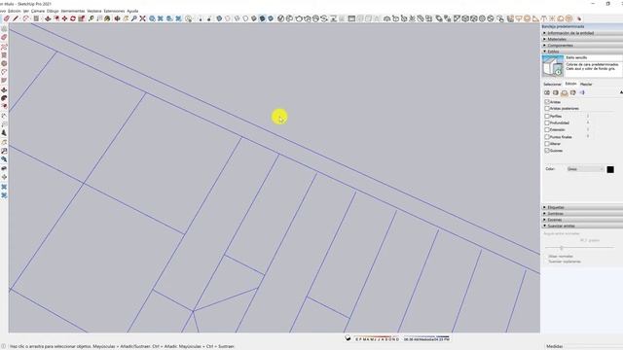
Task: Enable the Alterar checkbox
Action: click(x=547, y=144)
